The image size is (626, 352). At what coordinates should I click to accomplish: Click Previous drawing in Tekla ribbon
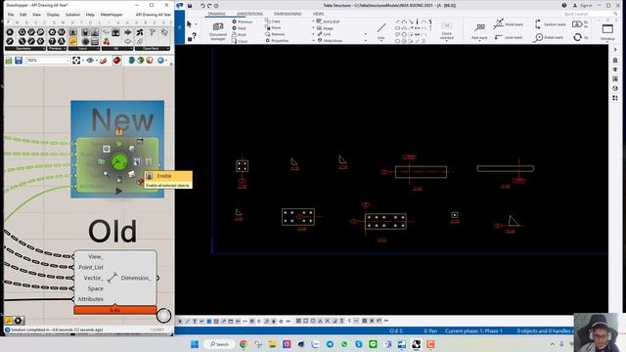[242, 22]
